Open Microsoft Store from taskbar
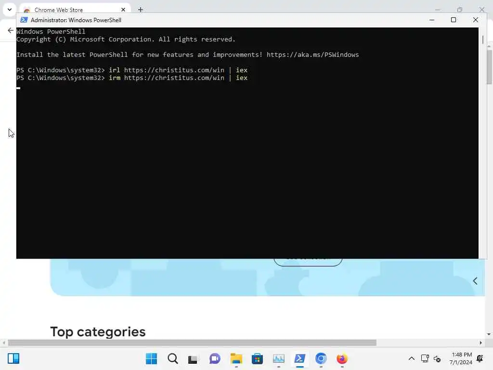This screenshot has width=493, height=370. pos(257,358)
